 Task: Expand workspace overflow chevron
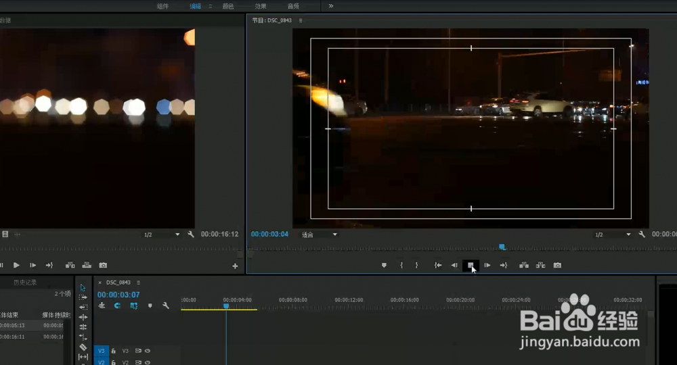[331, 6]
